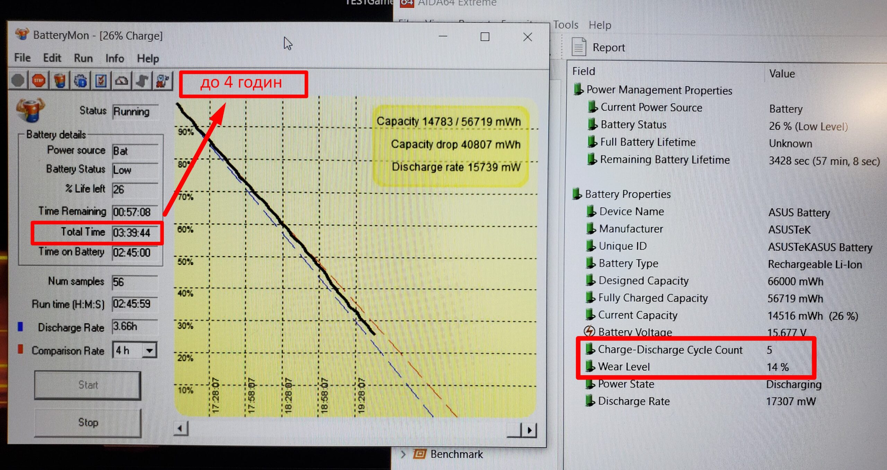Click the gear with blue info toolbar icon
This screenshot has width=887, height=470.
80,81
